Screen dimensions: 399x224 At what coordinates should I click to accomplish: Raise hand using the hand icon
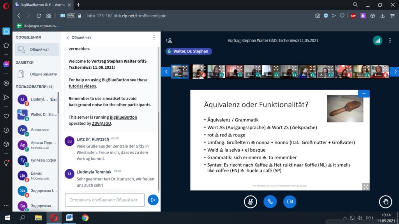(x=385, y=202)
